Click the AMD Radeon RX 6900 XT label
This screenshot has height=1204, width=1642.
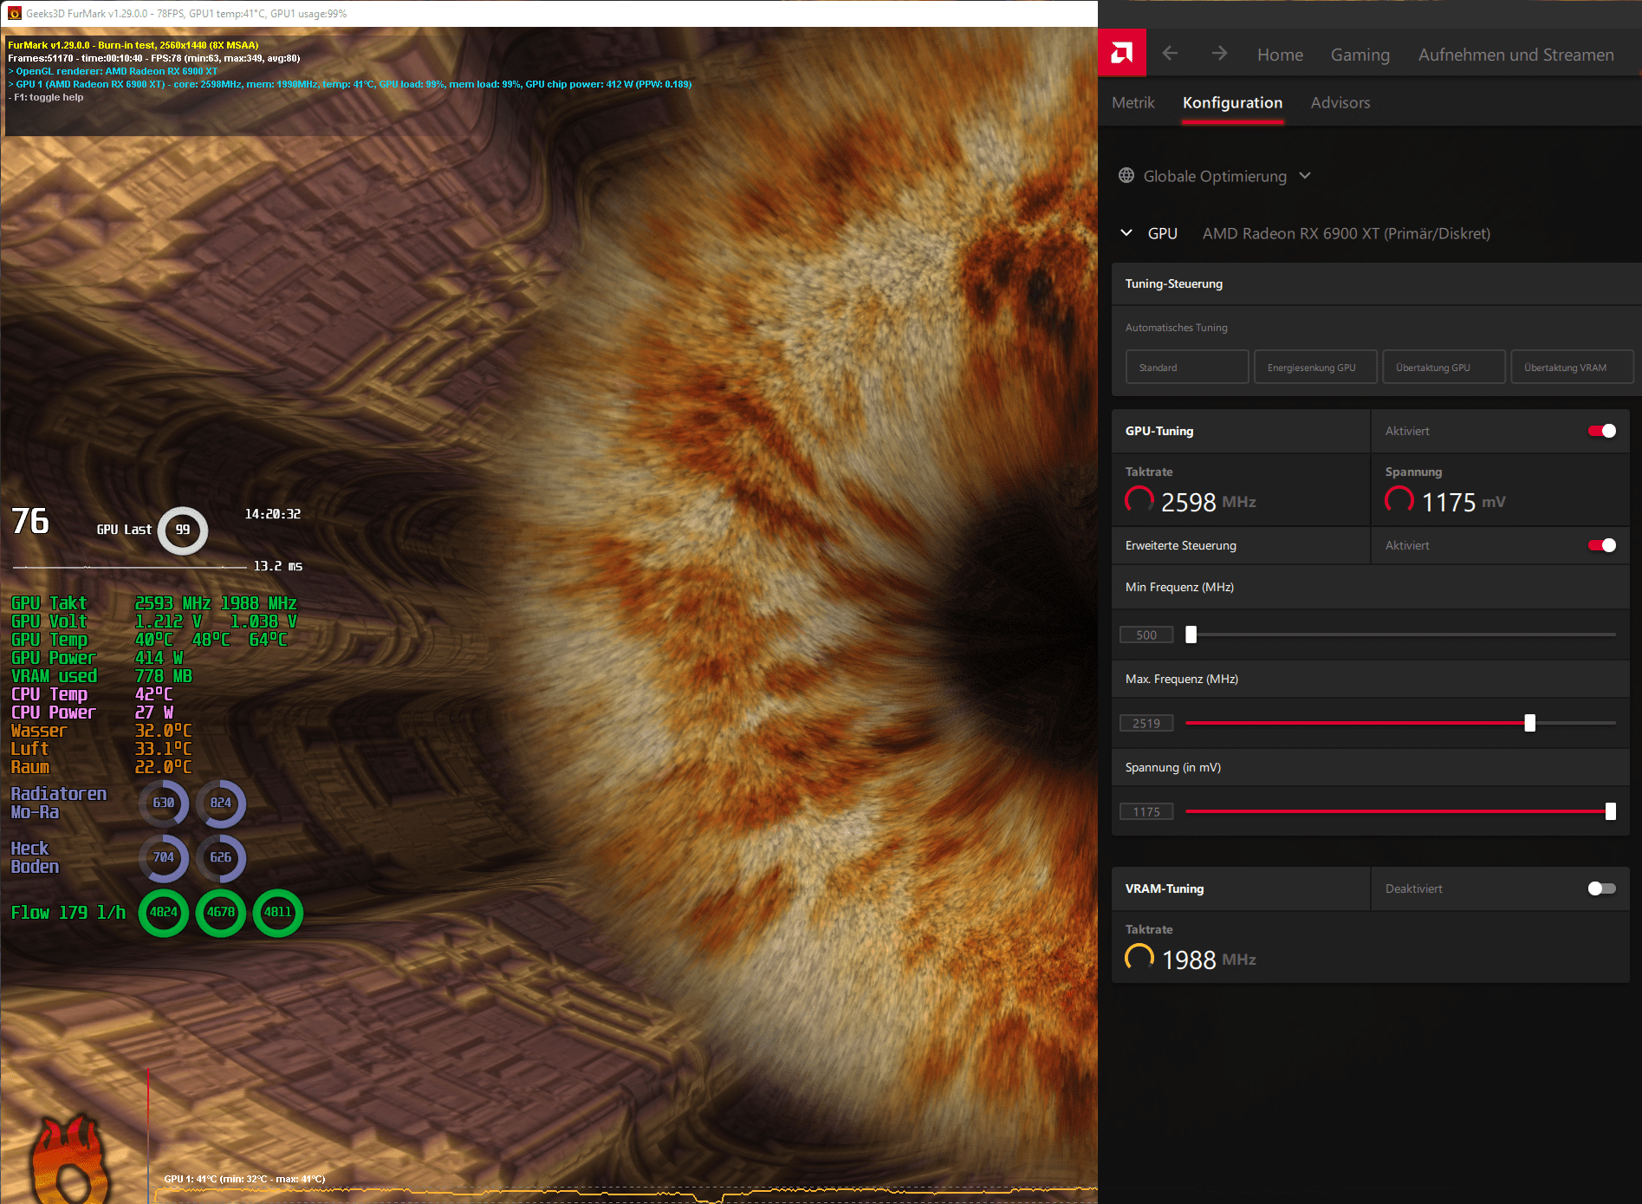tap(1347, 233)
